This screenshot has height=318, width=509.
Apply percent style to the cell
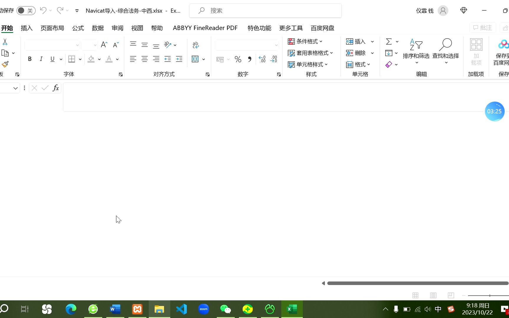(x=238, y=59)
